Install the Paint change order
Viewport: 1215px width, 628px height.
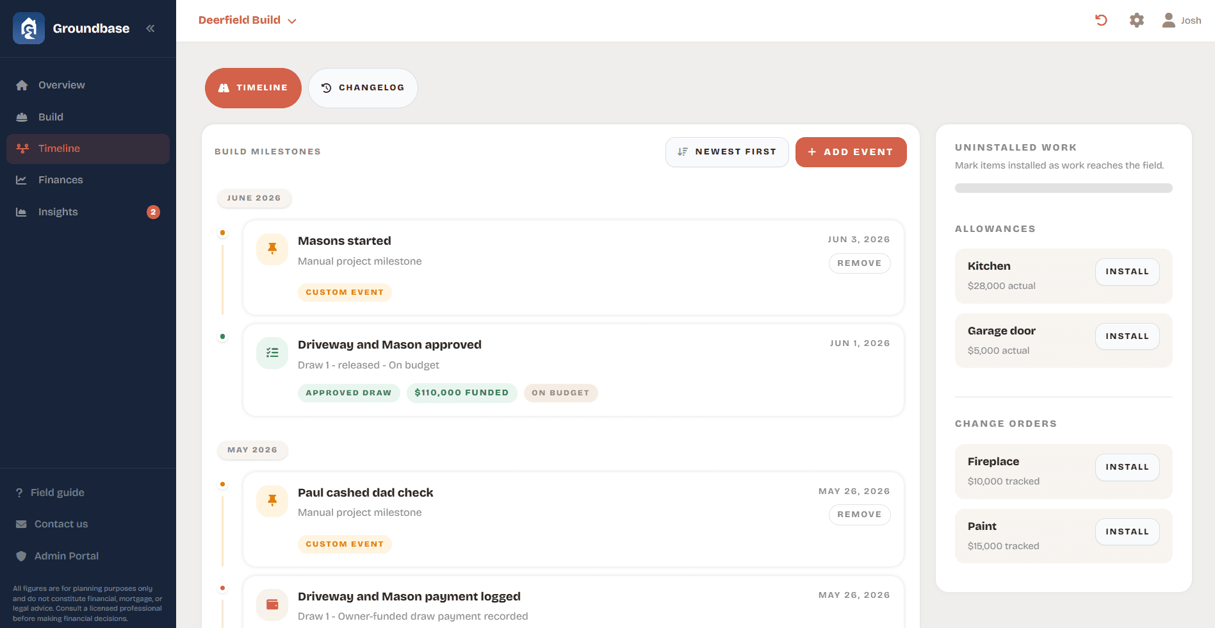[1127, 532]
